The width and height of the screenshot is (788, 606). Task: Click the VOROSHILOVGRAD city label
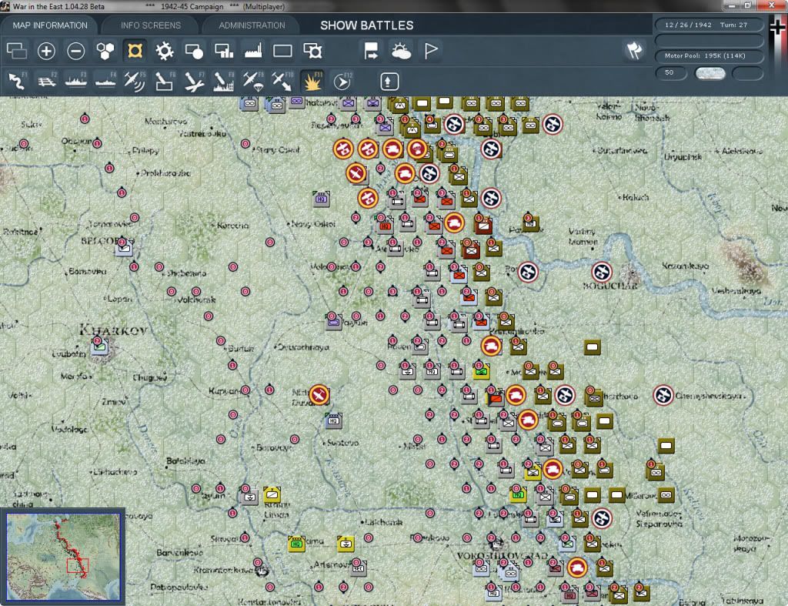pos(502,556)
